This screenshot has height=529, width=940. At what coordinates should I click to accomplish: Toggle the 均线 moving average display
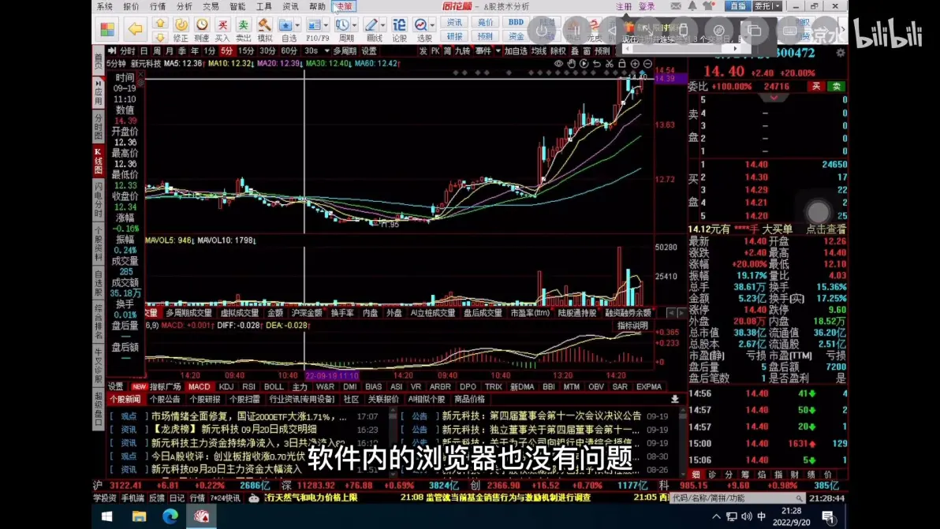point(539,51)
